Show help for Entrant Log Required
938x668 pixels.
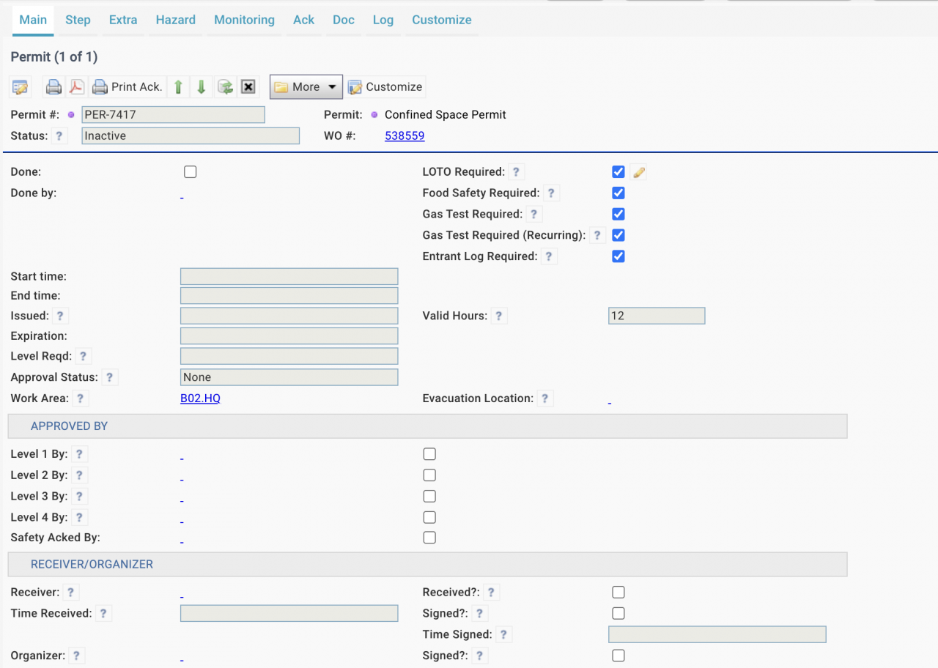tap(549, 256)
